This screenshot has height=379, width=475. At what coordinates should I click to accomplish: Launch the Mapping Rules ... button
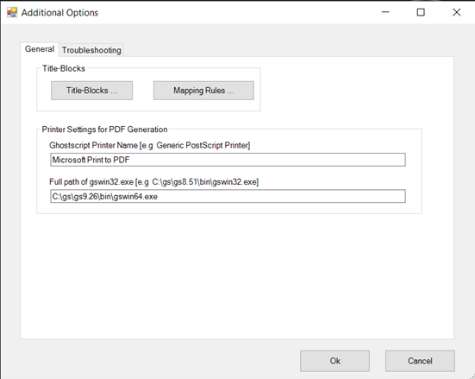pyautogui.click(x=203, y=91)
